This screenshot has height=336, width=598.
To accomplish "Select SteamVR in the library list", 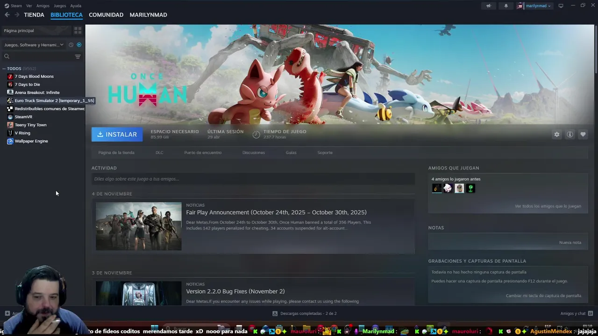I will [x=23, y=117].
